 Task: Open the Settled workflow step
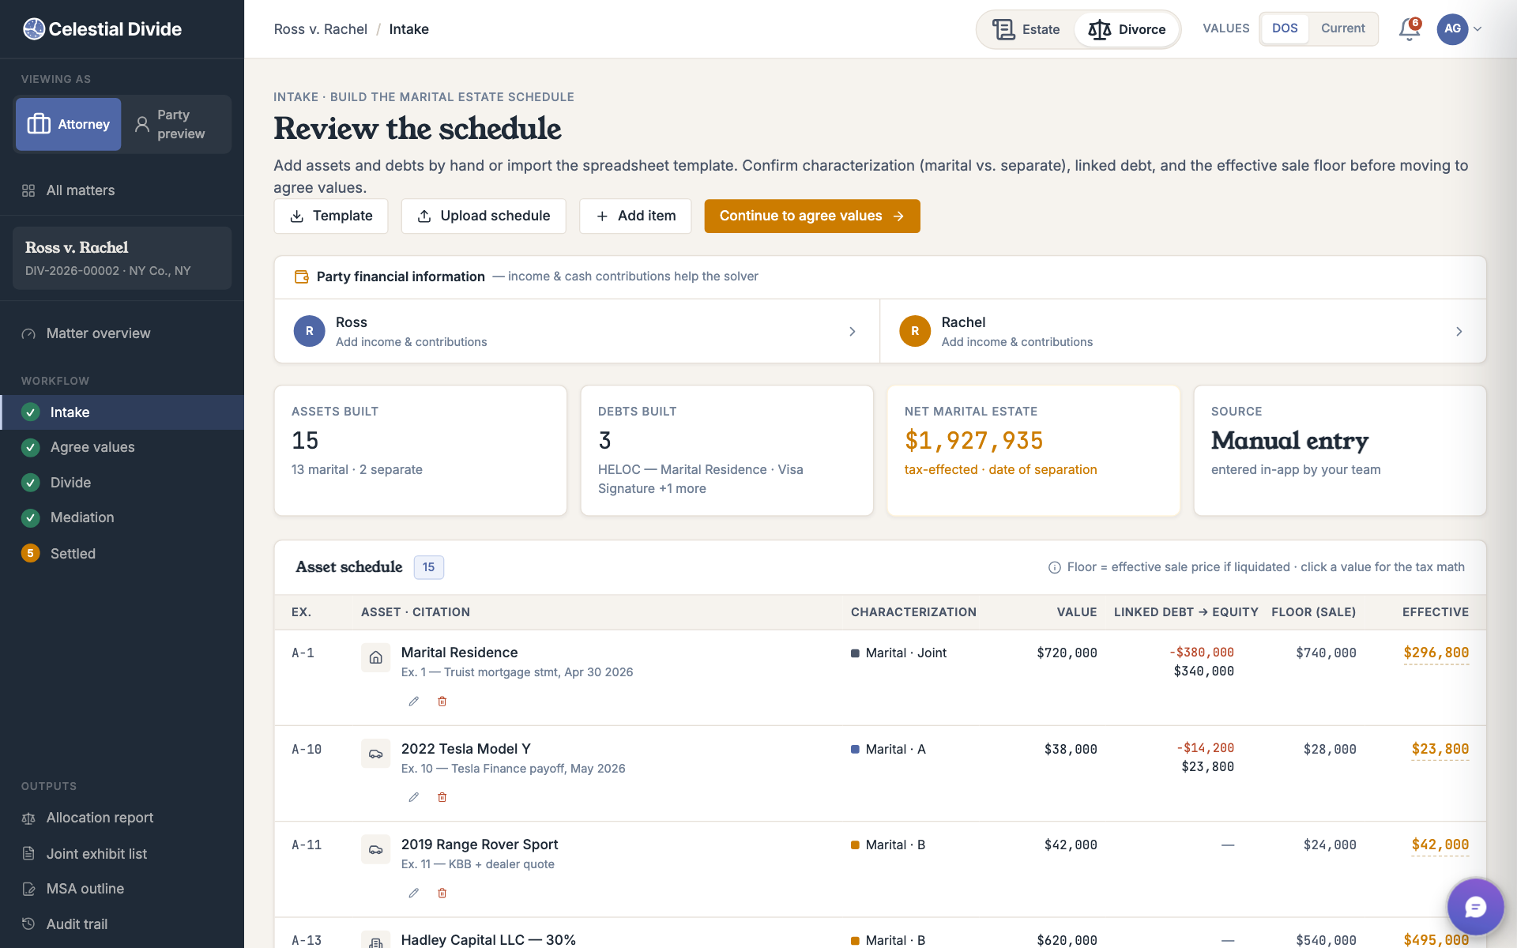[122, 553]
